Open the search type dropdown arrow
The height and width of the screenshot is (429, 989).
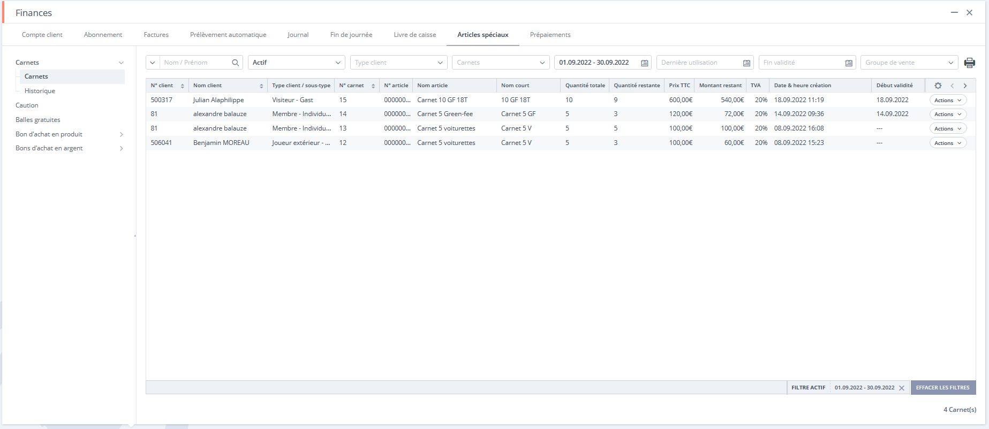pyautogui.click(x=153, y=63)
